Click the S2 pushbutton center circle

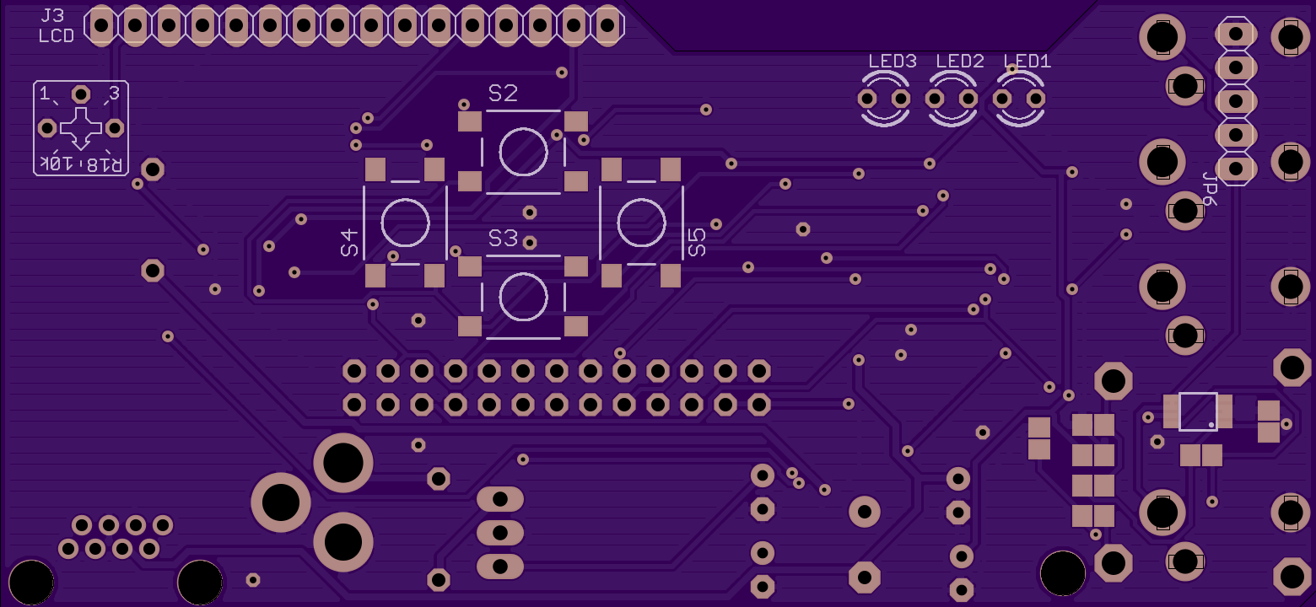click(523, 152)
